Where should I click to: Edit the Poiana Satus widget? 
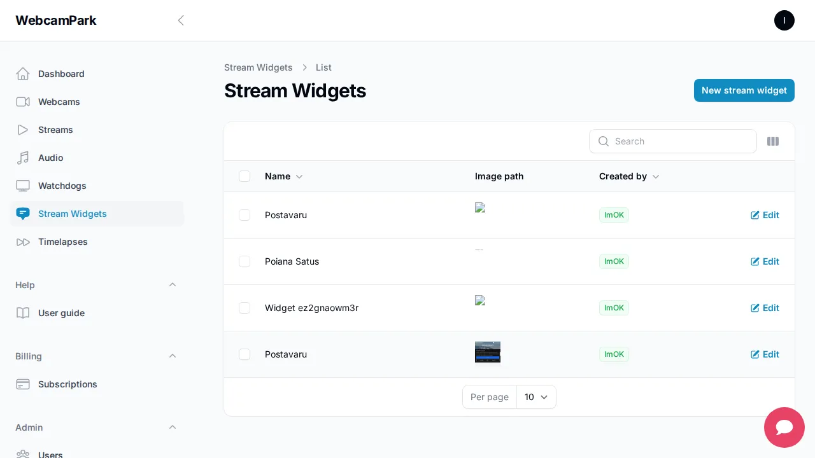click(765, 261)
